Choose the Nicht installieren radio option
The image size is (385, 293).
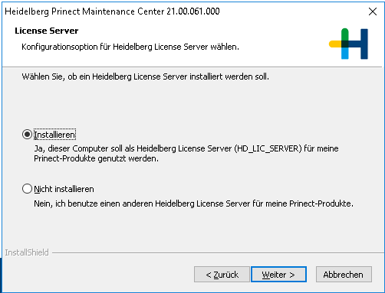point(27,189)
